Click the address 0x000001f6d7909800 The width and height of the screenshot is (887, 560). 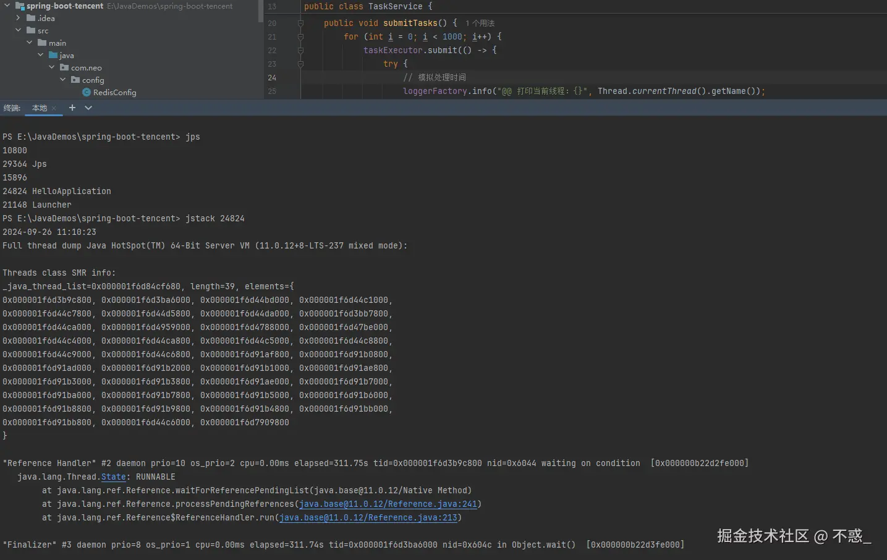pos(245,422)
